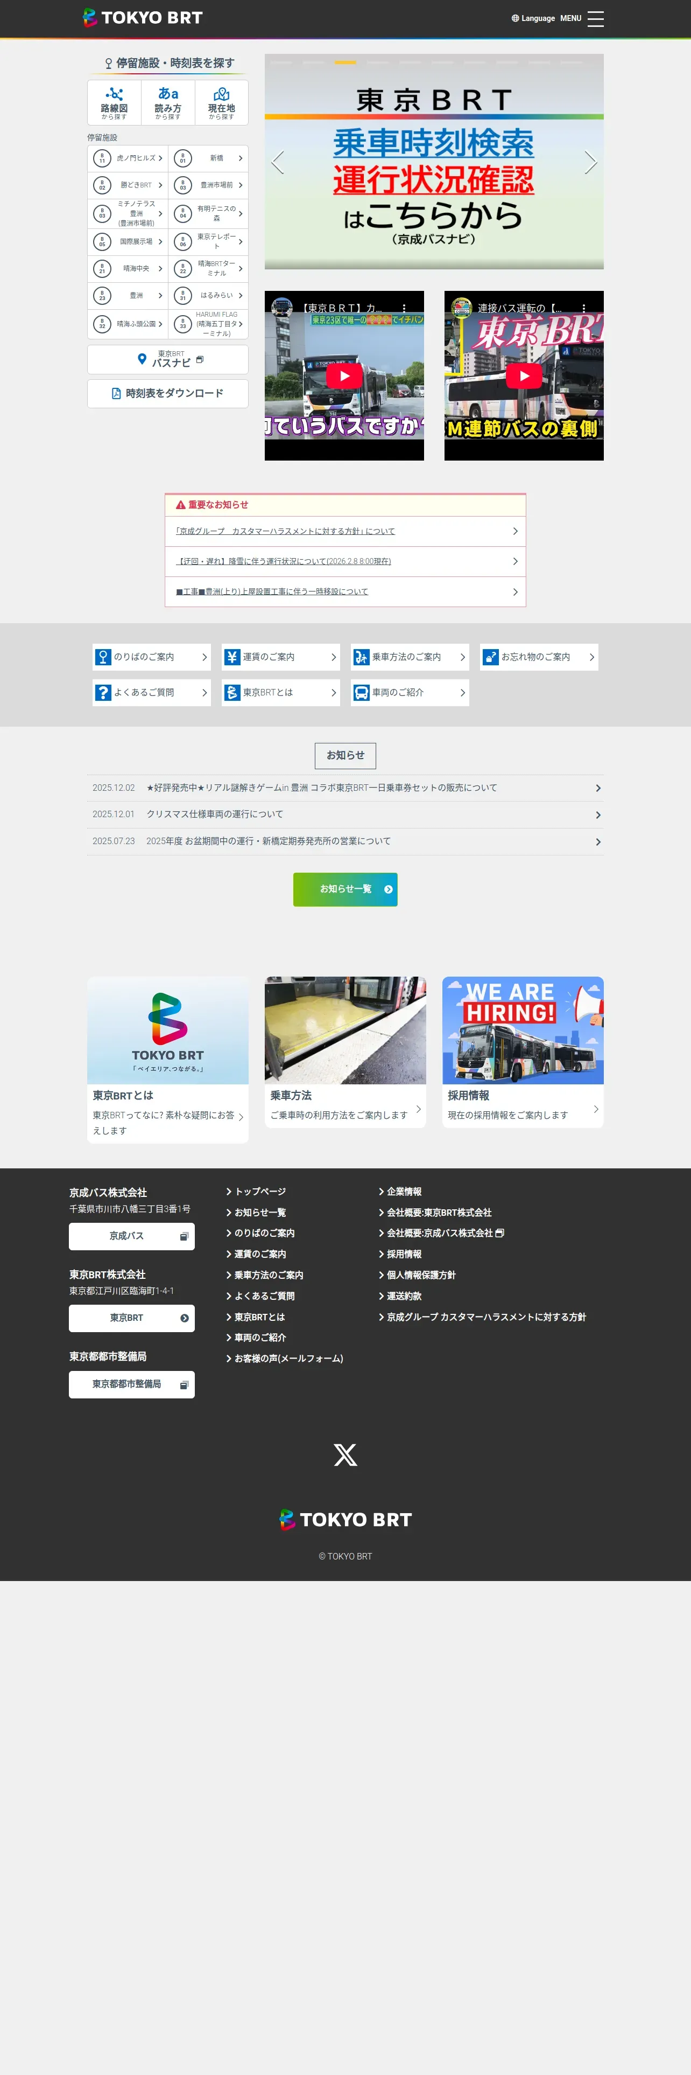Select the 新橋 B01 stop
The image size is (691, 2075).
[208, 158]
